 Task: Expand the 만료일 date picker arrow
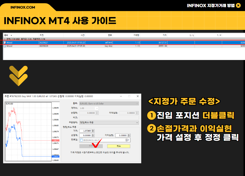click(x=129, y=140)
